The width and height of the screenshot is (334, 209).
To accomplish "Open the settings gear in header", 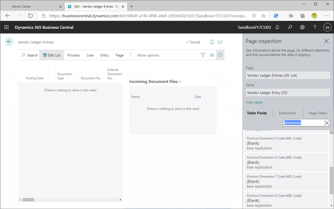I will coord(302,27).
